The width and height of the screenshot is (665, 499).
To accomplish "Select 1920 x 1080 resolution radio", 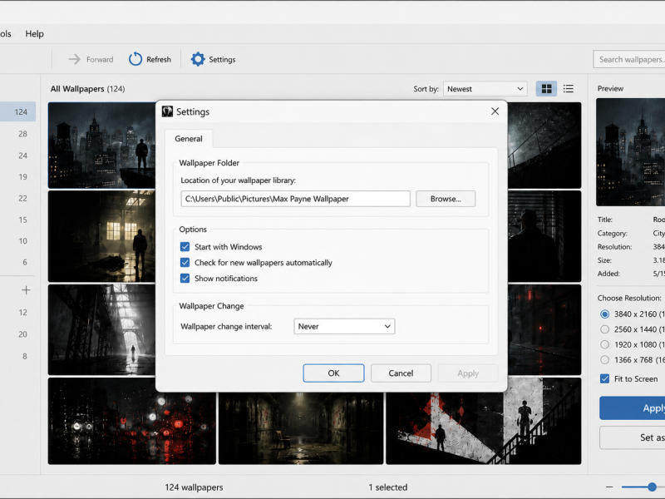I will 605,344.
